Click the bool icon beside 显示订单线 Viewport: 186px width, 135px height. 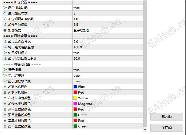[x=5, y=75]
